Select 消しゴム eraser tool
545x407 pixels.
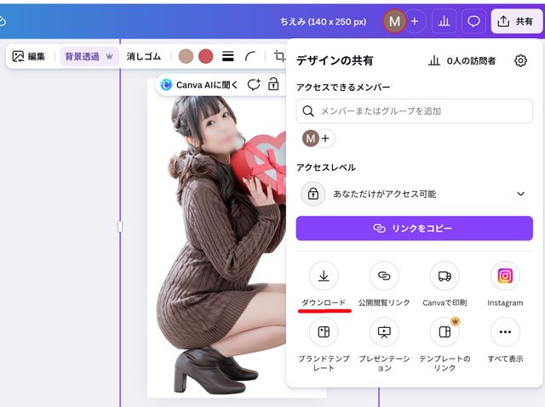pos(143,57)
